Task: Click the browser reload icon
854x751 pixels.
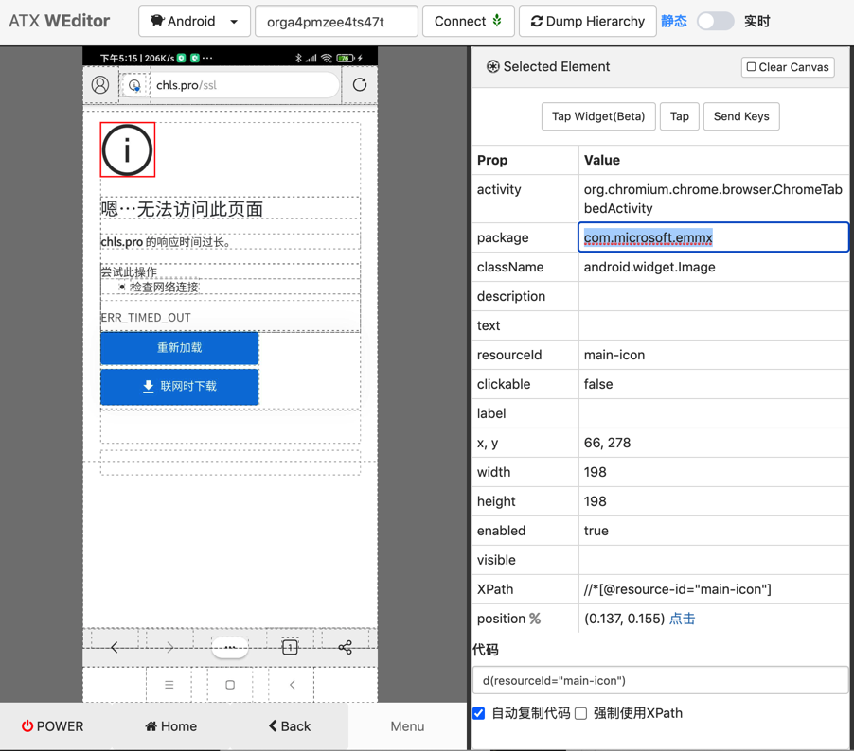Action: pos(360,84)
